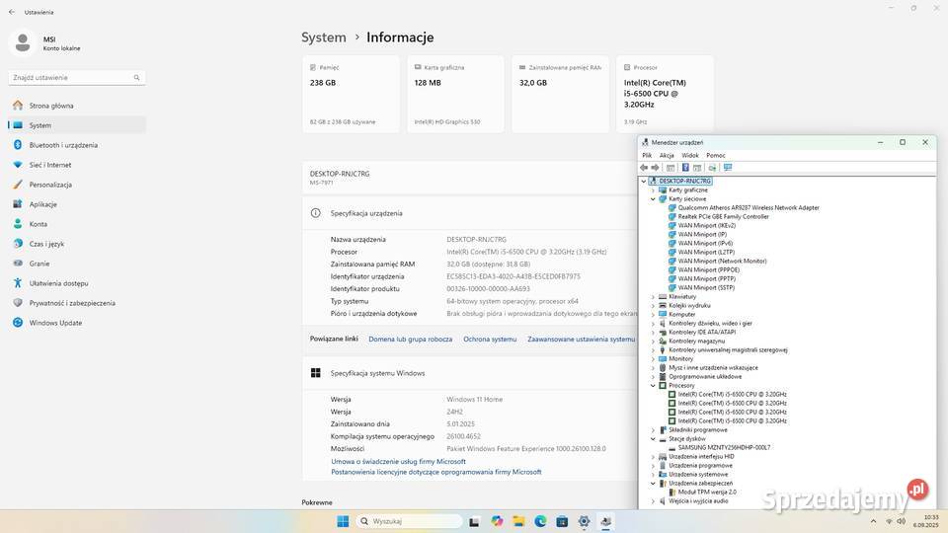Open Windows Update in sidebar
The height and width of the screenshot is (533, 948).
77,323
